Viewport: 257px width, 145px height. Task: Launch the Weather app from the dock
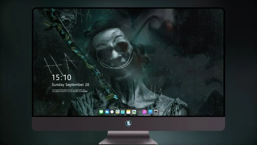(x=107, y=112)
